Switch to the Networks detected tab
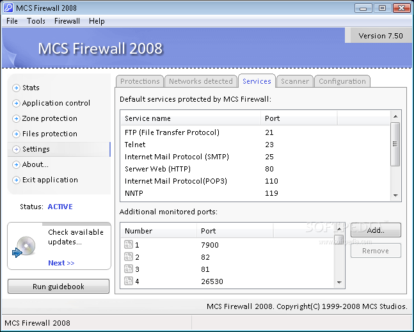Screen dimensions: 414x332 [201, 81]
